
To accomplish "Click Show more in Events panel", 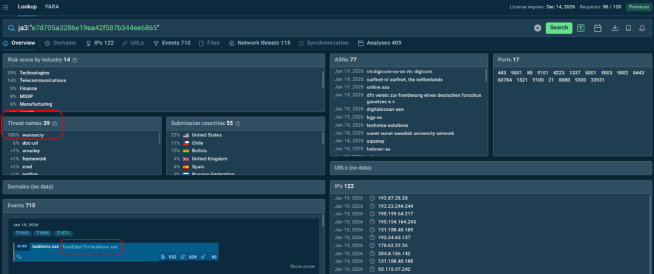I will click(x=301, y=266).
